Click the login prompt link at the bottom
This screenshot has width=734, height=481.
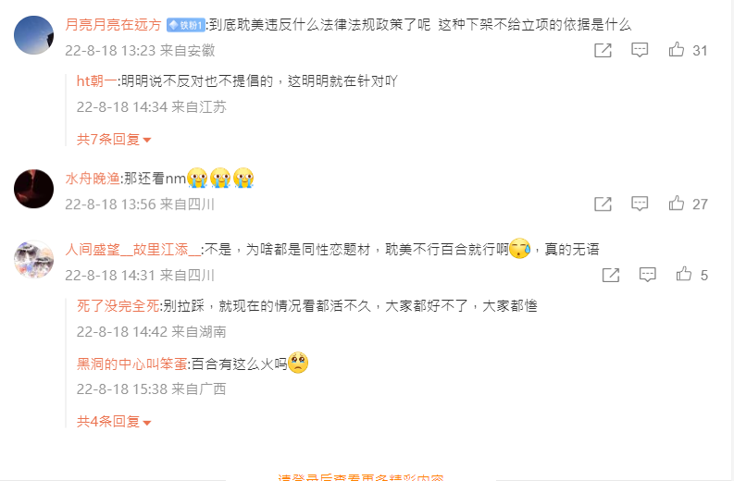tap(360, 476)
